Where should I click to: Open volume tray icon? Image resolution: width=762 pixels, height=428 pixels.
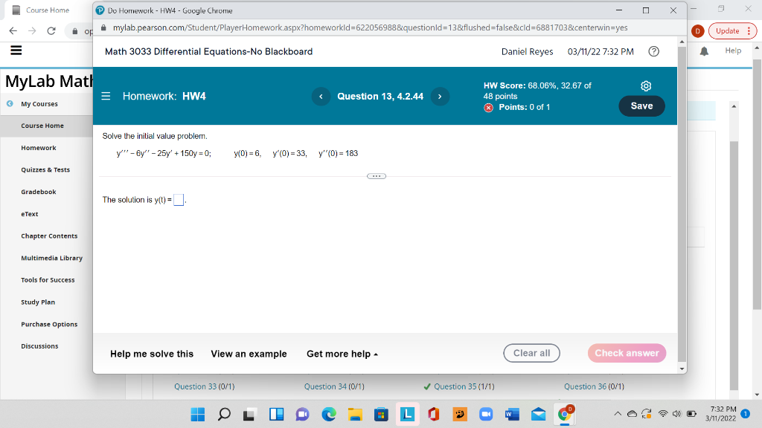(676, 414)
